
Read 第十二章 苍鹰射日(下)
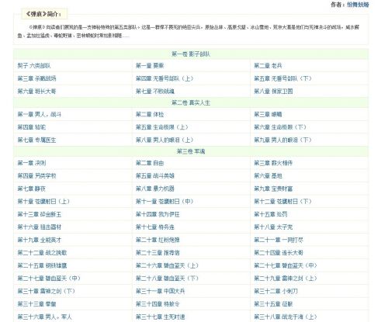click(x=282, y=202)
